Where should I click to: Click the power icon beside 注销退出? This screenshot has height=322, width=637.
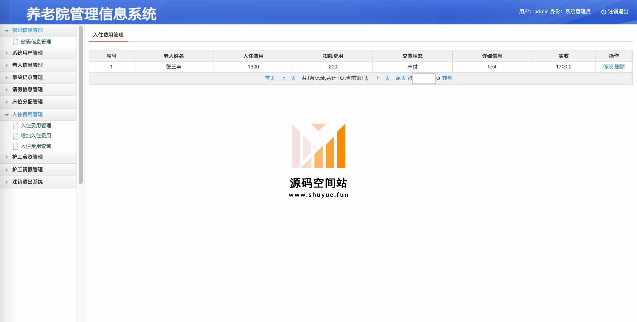(x=604, y=12)
